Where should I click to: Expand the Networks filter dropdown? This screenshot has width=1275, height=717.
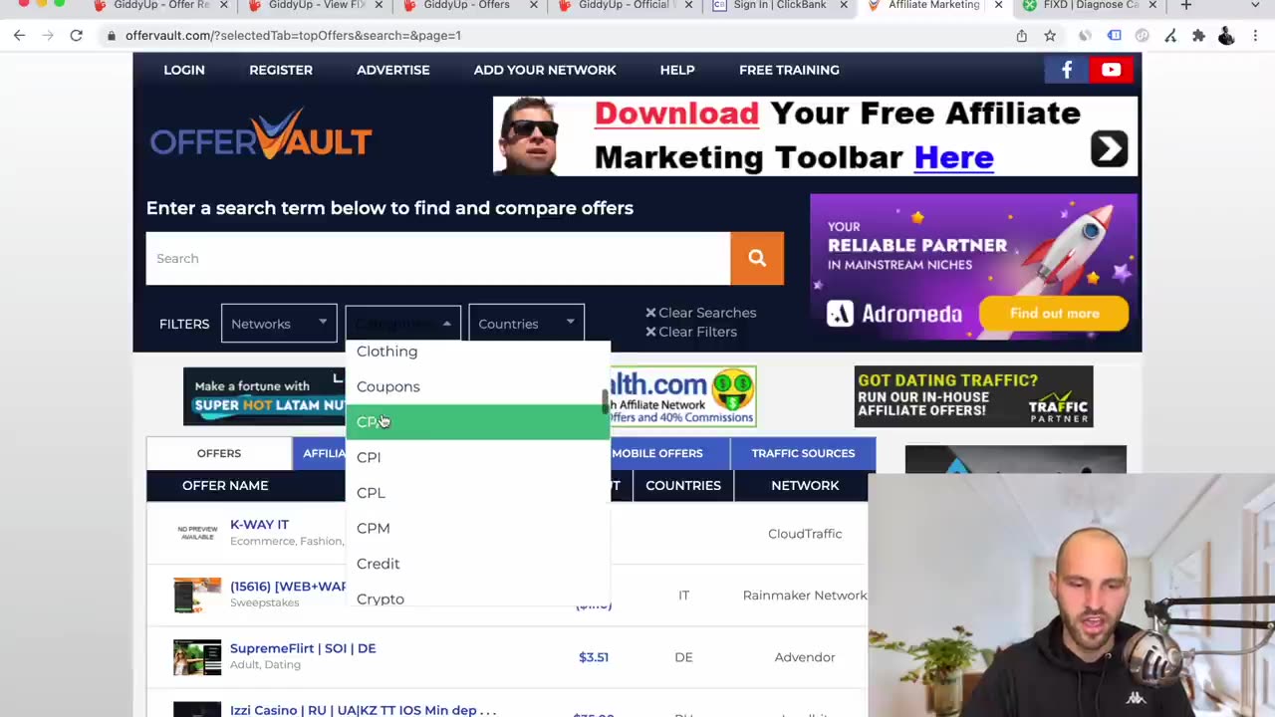point(279,324)
